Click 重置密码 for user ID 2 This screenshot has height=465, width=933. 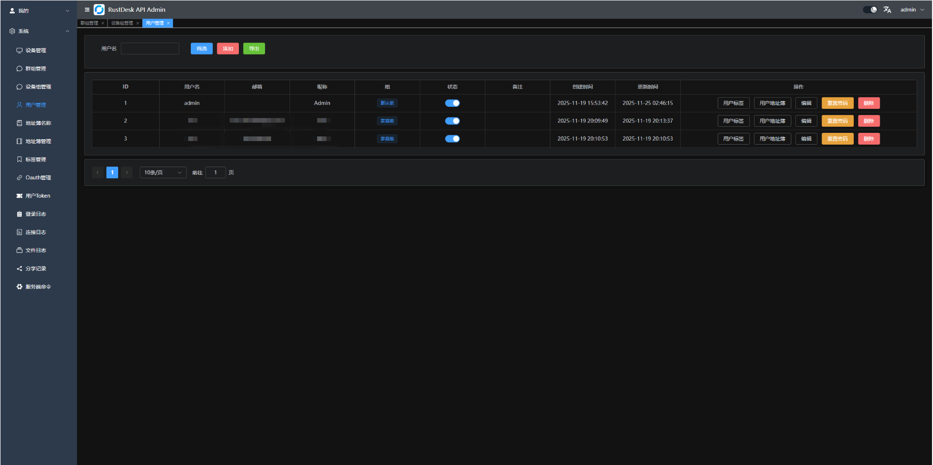[x=837, y=121]
